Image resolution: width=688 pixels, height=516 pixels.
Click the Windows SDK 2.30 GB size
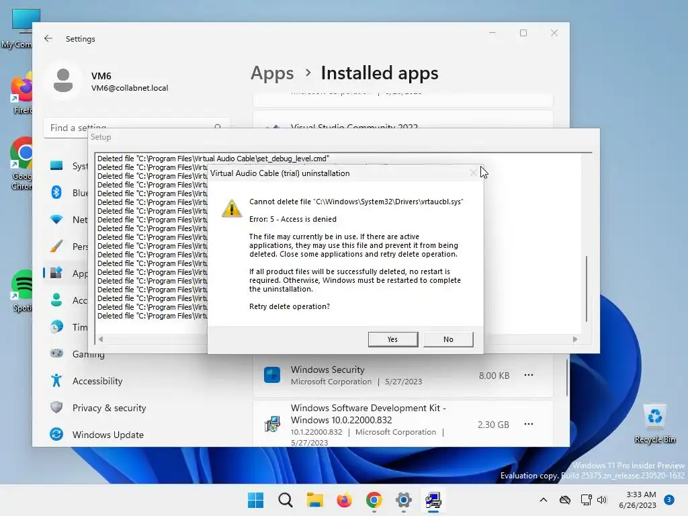[493, 425]
